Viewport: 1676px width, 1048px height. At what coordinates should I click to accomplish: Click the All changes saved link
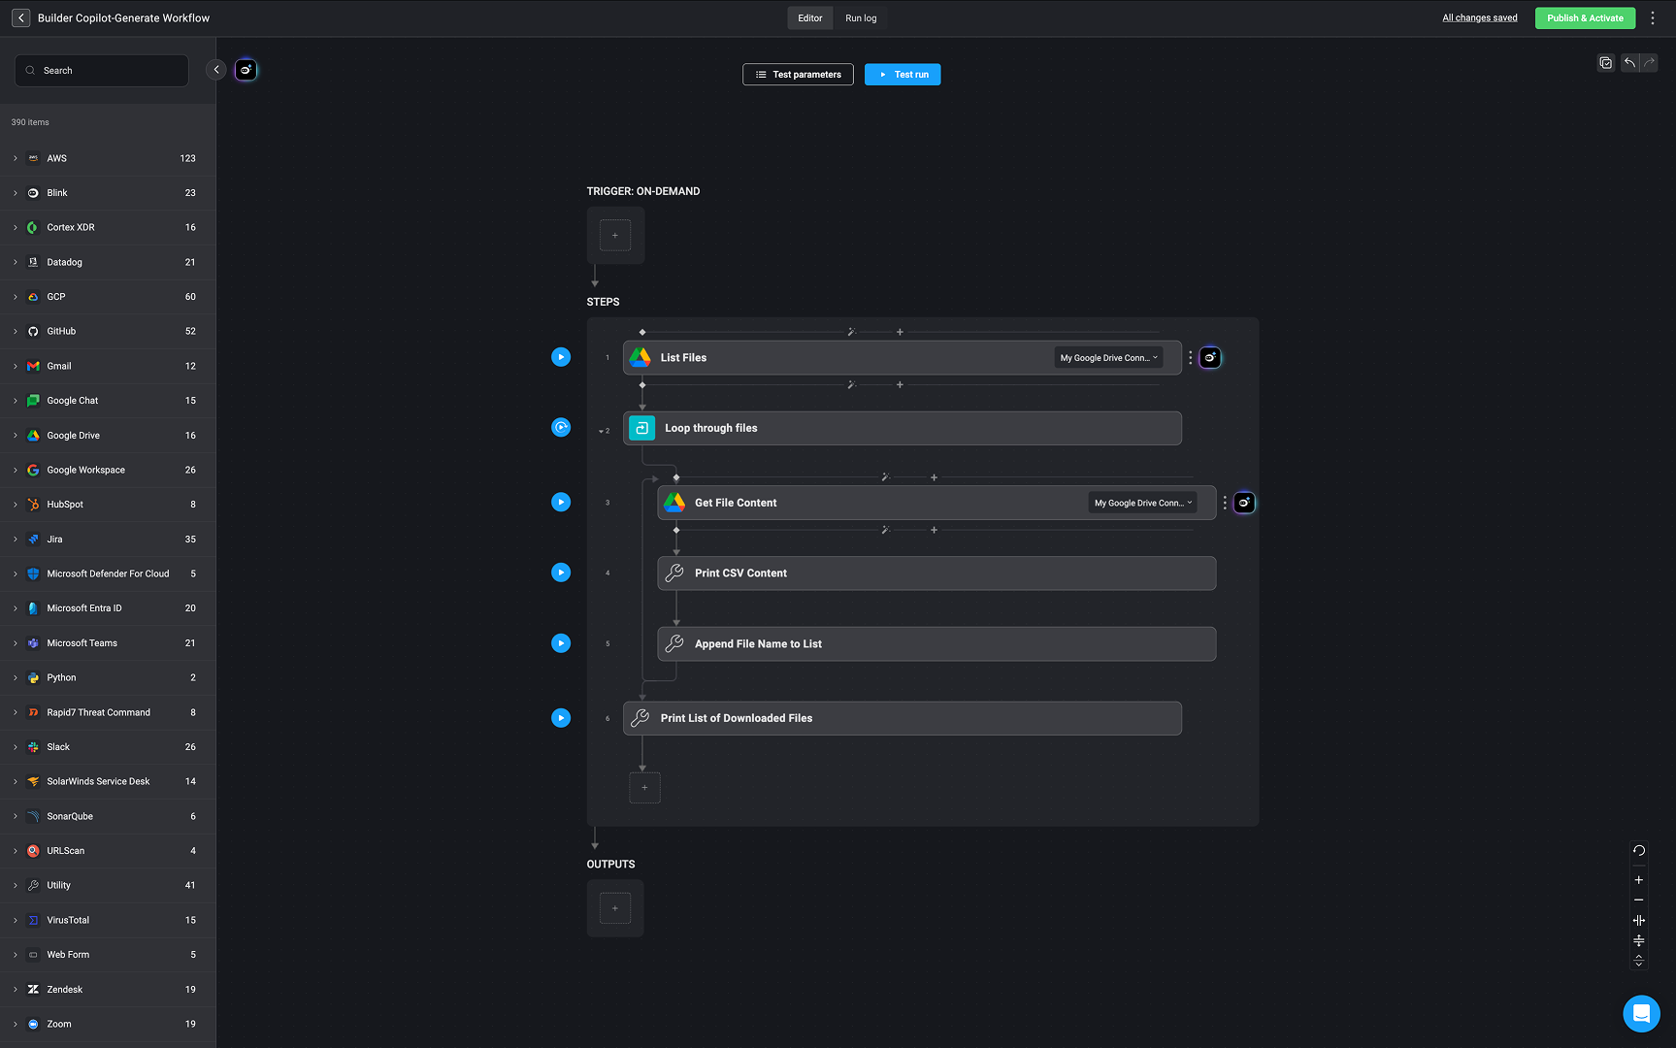[1480, 17]
